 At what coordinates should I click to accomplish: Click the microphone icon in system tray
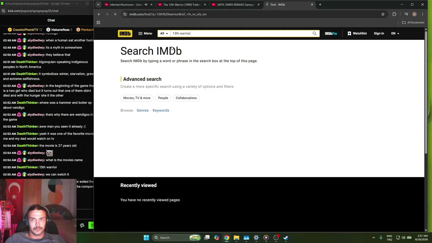coord(381,238)
